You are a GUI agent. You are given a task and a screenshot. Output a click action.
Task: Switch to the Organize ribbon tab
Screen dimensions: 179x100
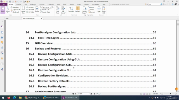(x=42, y=4)
